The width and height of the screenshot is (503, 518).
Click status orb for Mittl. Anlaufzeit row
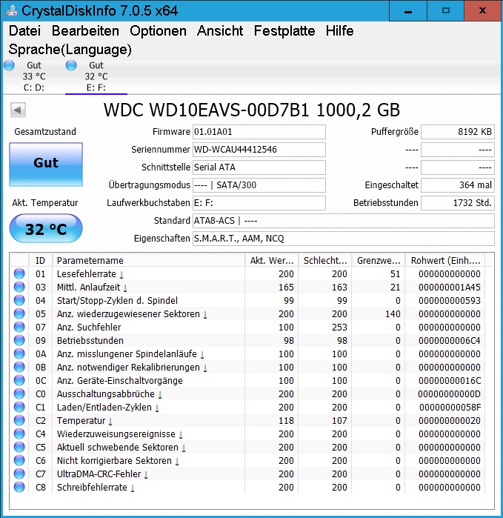tap(19, 287)
